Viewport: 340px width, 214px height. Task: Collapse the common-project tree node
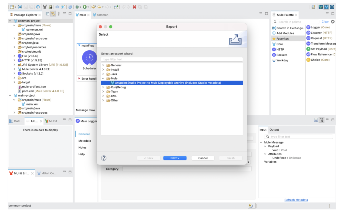10,21
